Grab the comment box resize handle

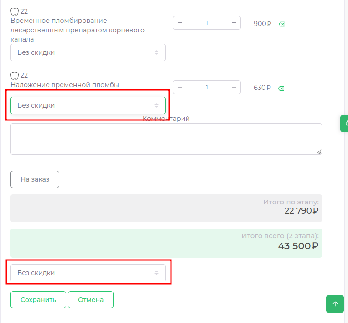coord(319,151)
